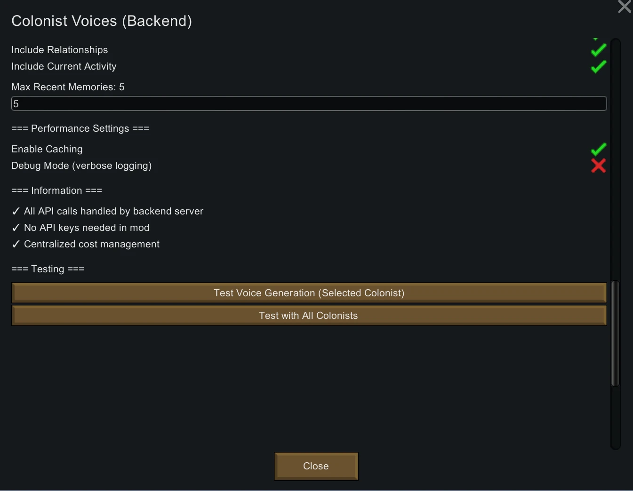The height and width of the screenshot is (491, 633).
Task: Click "All API calls handled by backend server"
Action: [113, 211]
